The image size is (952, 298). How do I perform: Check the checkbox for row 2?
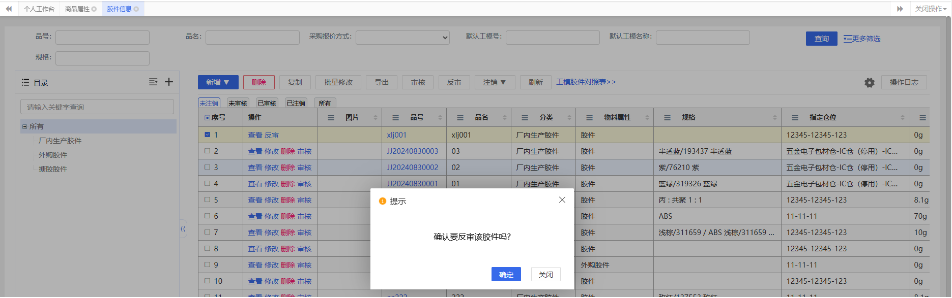207,151
